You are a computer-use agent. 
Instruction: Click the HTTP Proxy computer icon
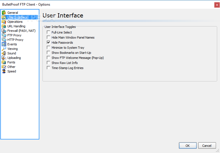(x=4, y=40)
